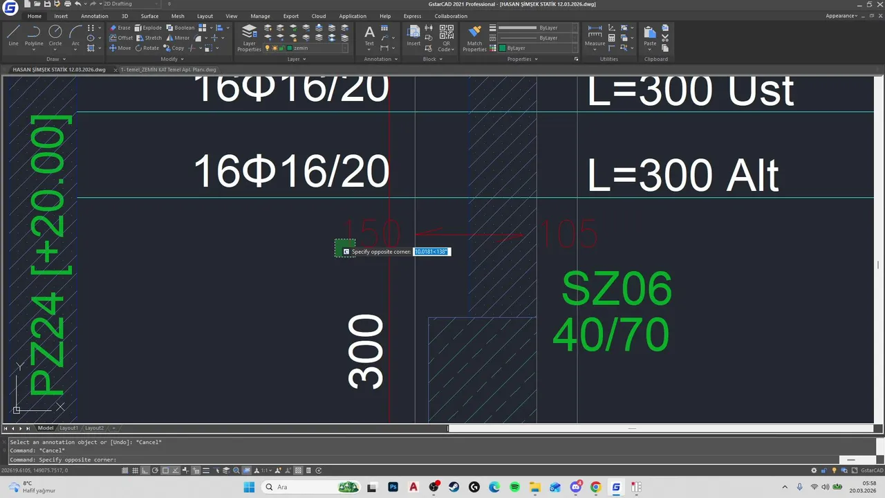Toggle Grid display in status bar
The width and height of the screenshot is (885, 498).
point(135,470)
